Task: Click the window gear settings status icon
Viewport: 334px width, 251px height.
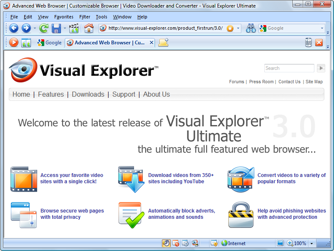Action: pos(185,243)
